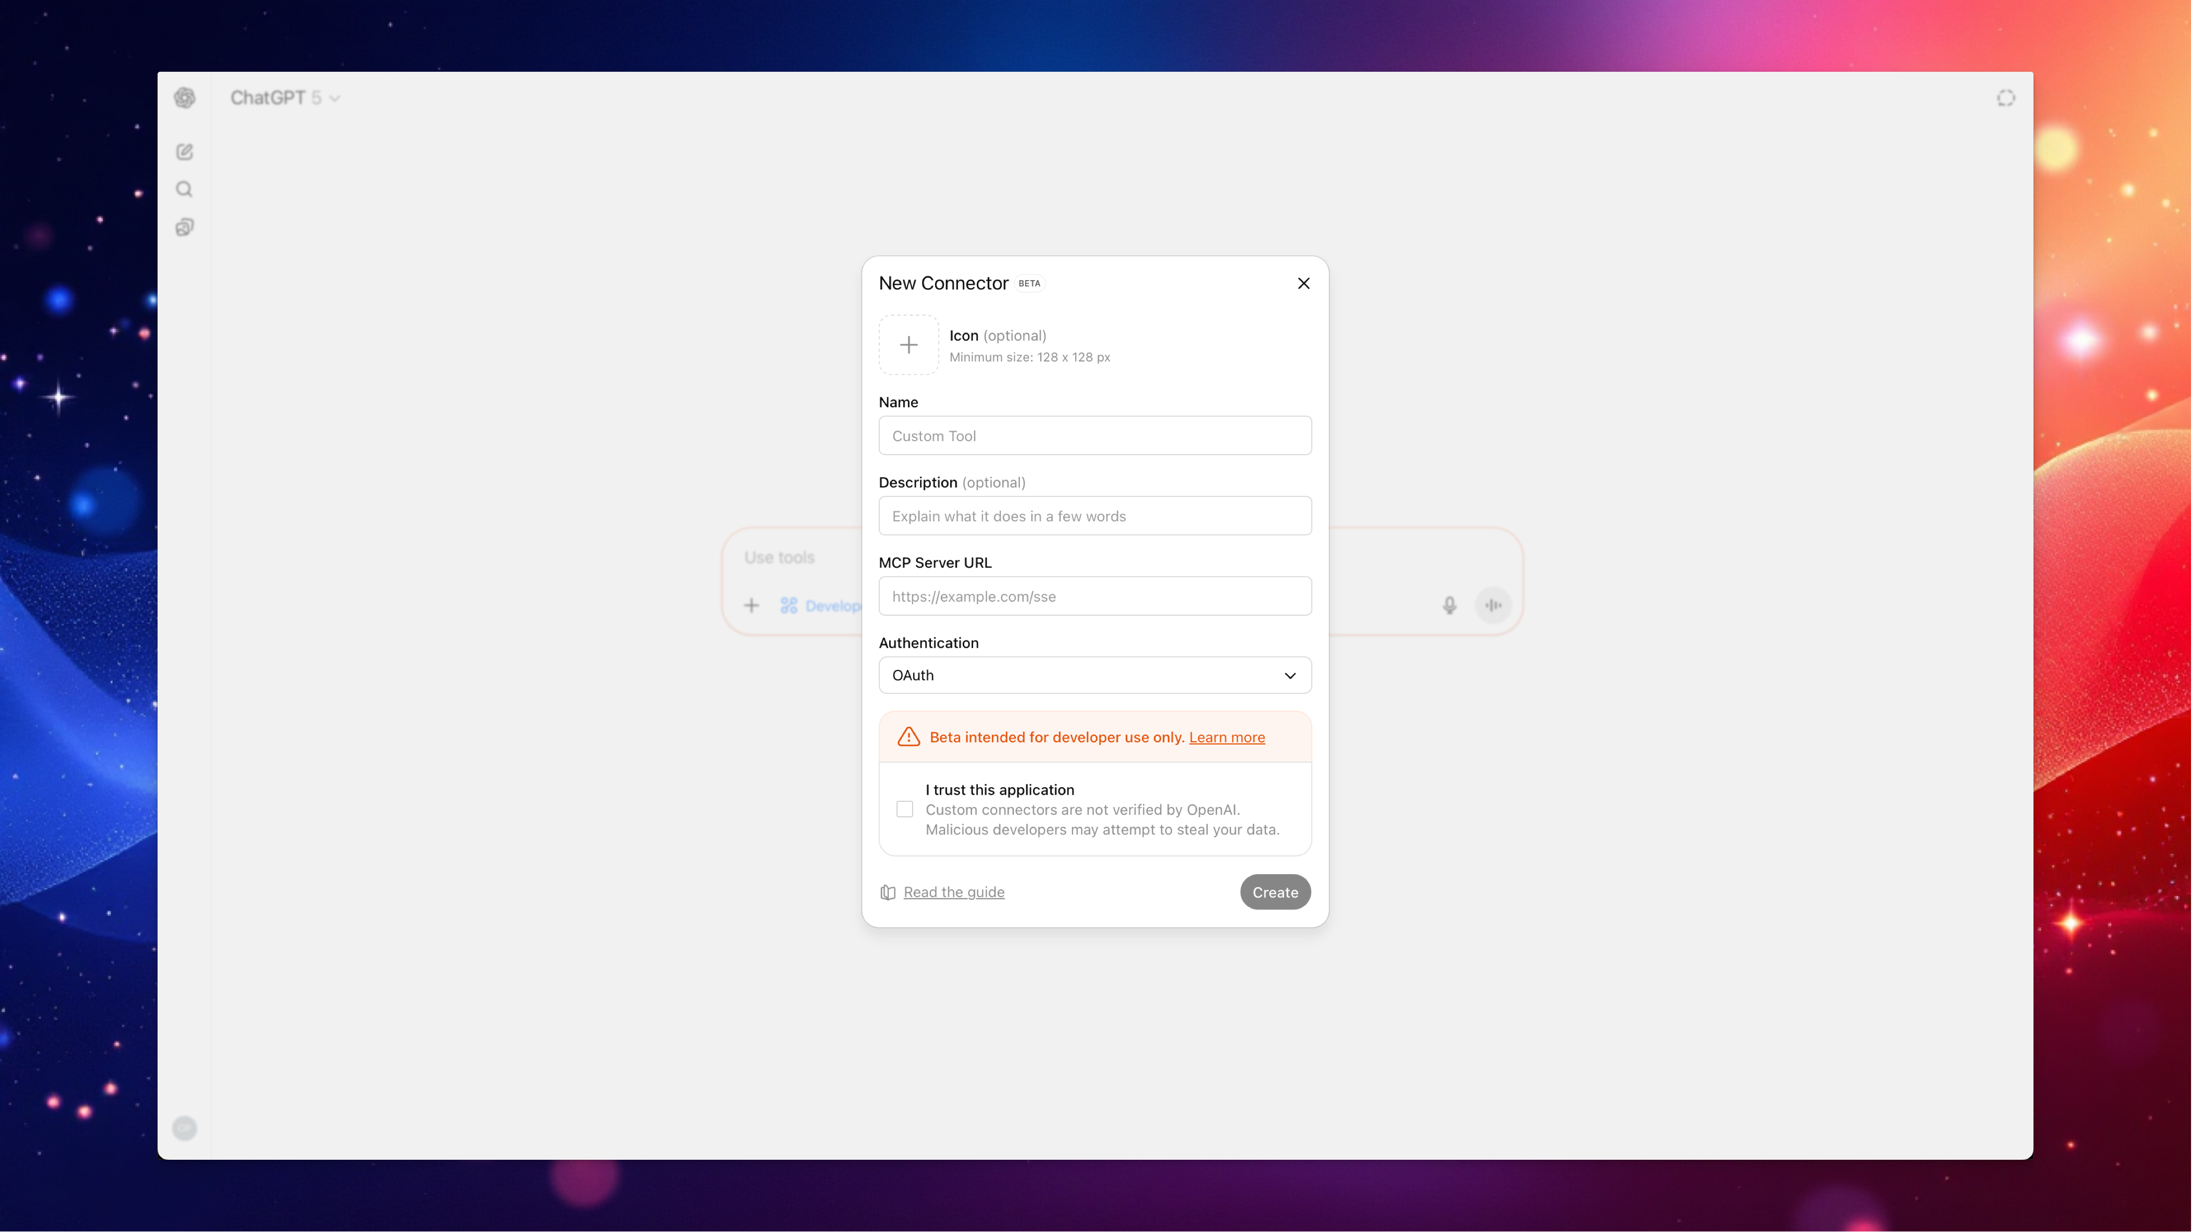The height and width of the screenshot is (1232, 2192).
Task: Check the I trust this application box
Action: click(905, 809)
